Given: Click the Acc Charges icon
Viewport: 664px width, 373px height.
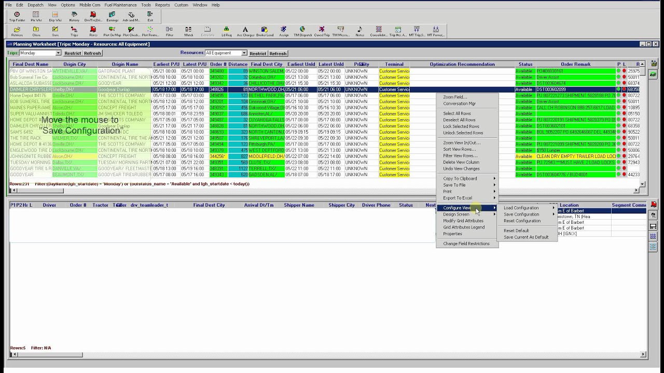Looking at the screenshot, I should click(x=245, y=32).
